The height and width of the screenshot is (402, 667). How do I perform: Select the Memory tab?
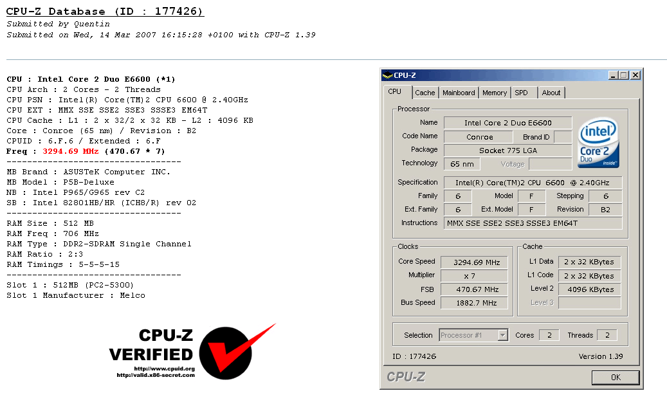pos(494,93)
